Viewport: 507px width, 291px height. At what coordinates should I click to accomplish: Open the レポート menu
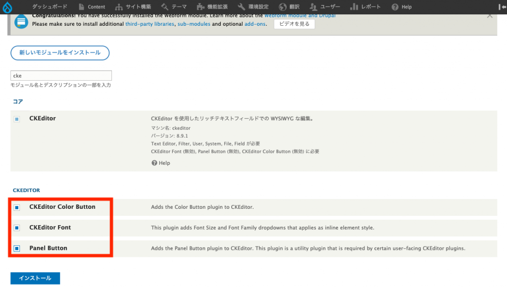pos(371,7)
